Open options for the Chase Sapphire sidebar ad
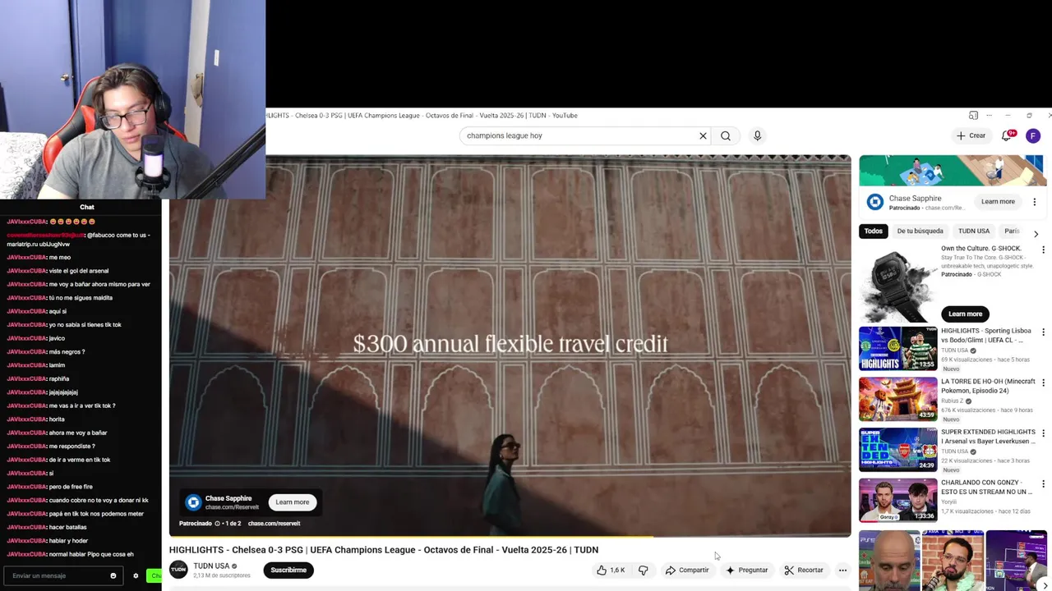This screenshot has height=591, width=1052. [1035, 202]
